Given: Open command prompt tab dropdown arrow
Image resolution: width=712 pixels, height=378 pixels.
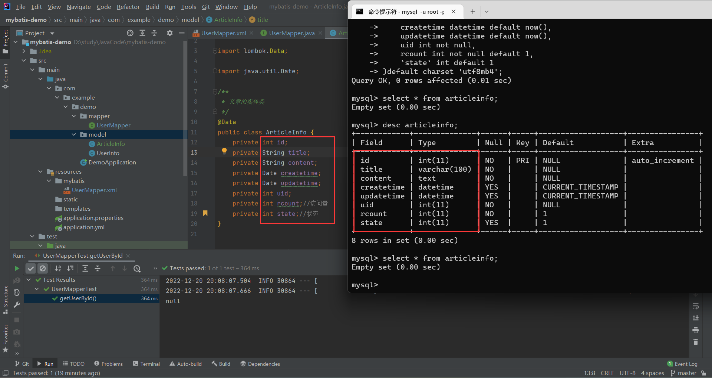Looking at the screenshot, I should coord(487,11).
